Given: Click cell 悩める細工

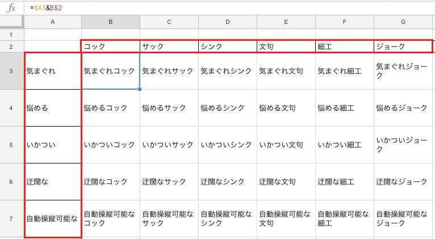Looking at the screenshot, I should 345,108.
